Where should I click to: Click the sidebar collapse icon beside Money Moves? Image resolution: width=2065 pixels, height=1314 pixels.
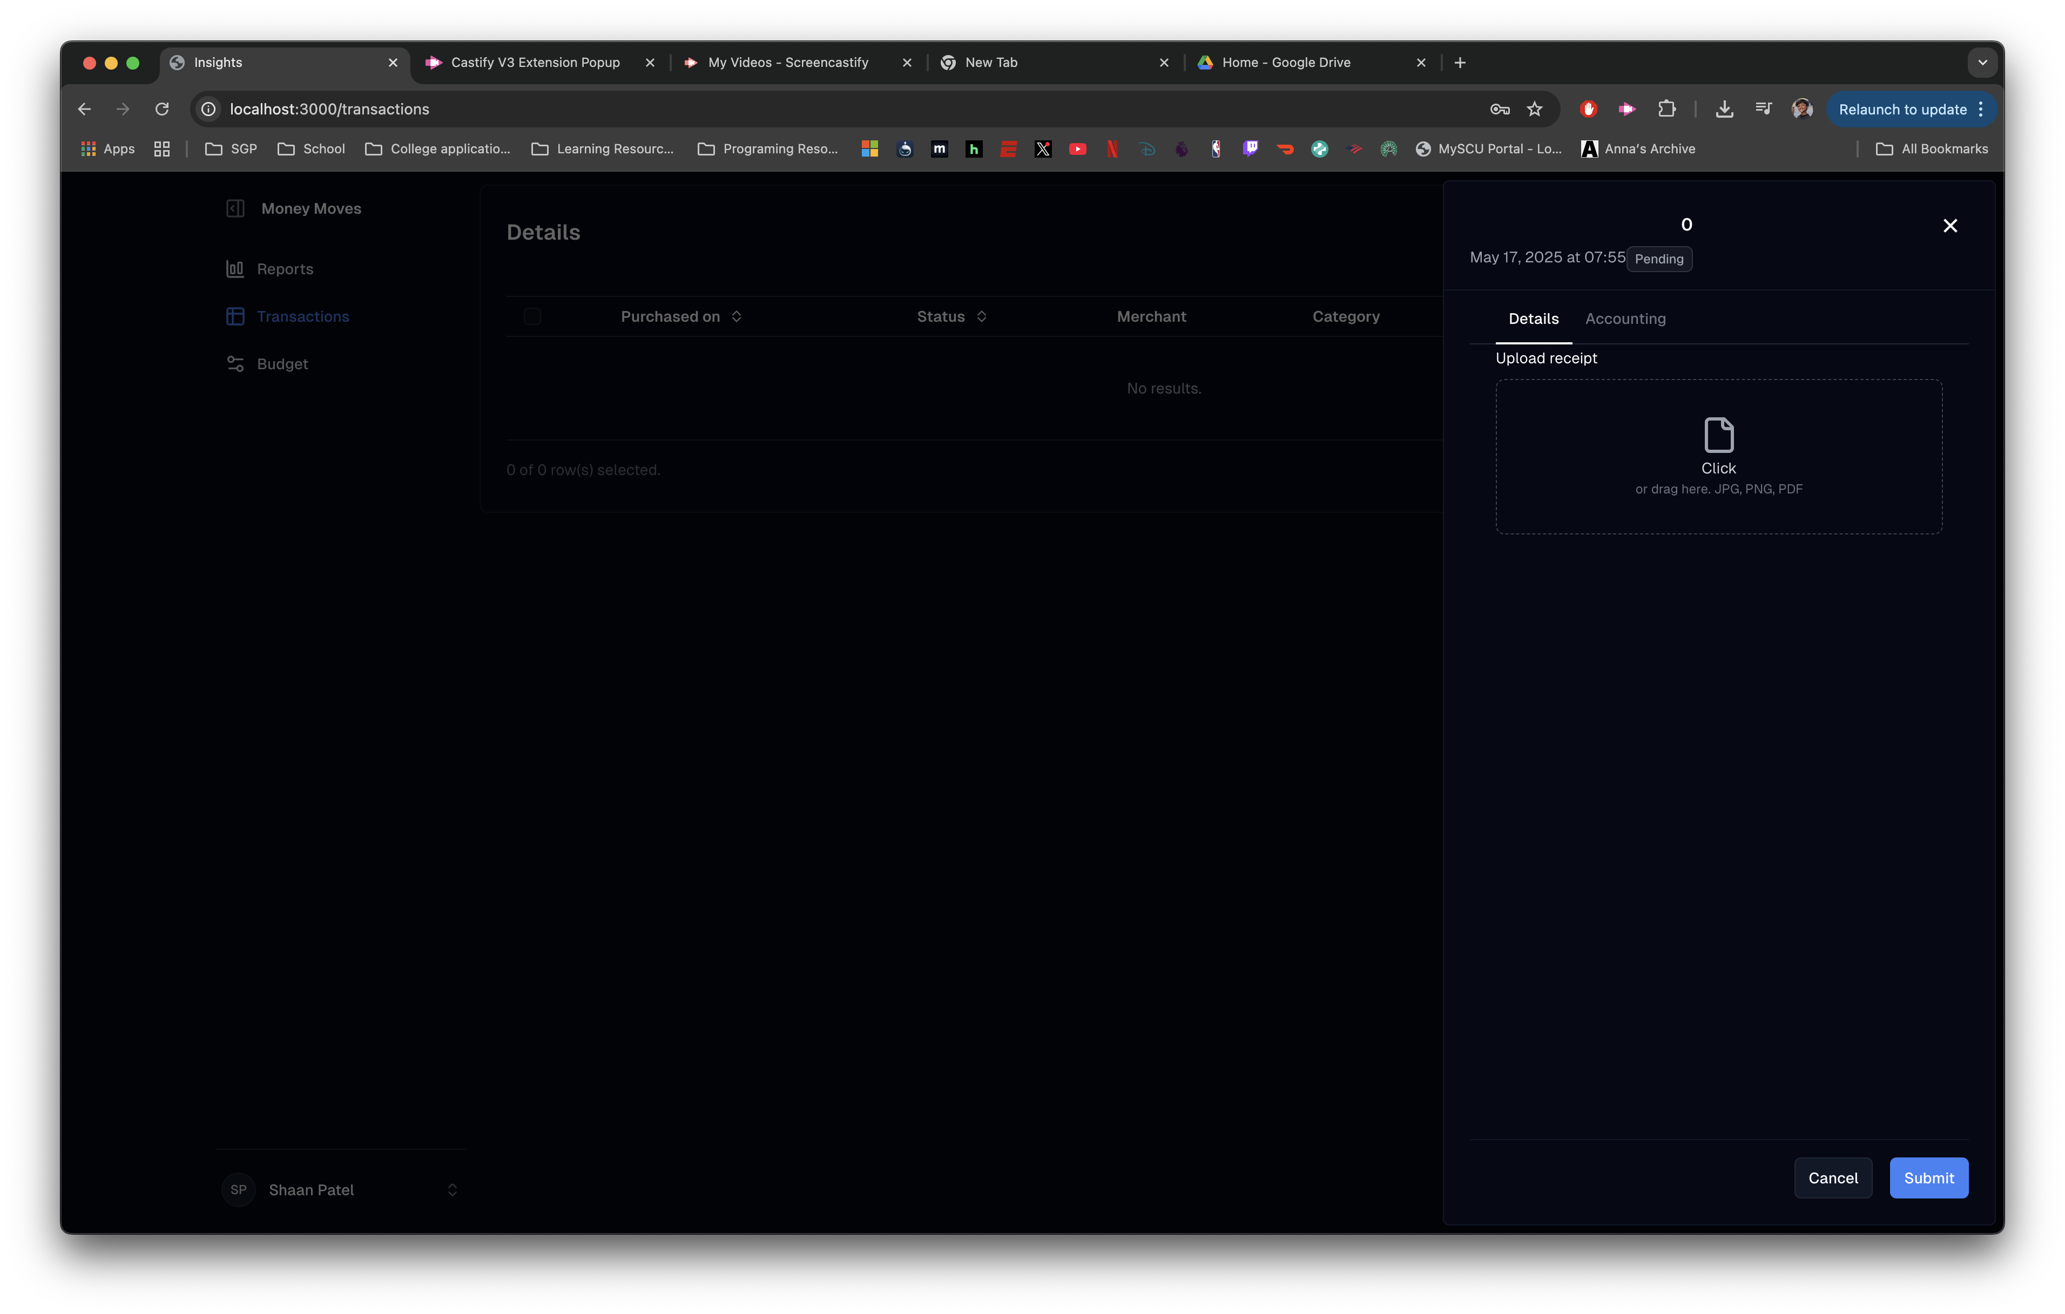235,208
